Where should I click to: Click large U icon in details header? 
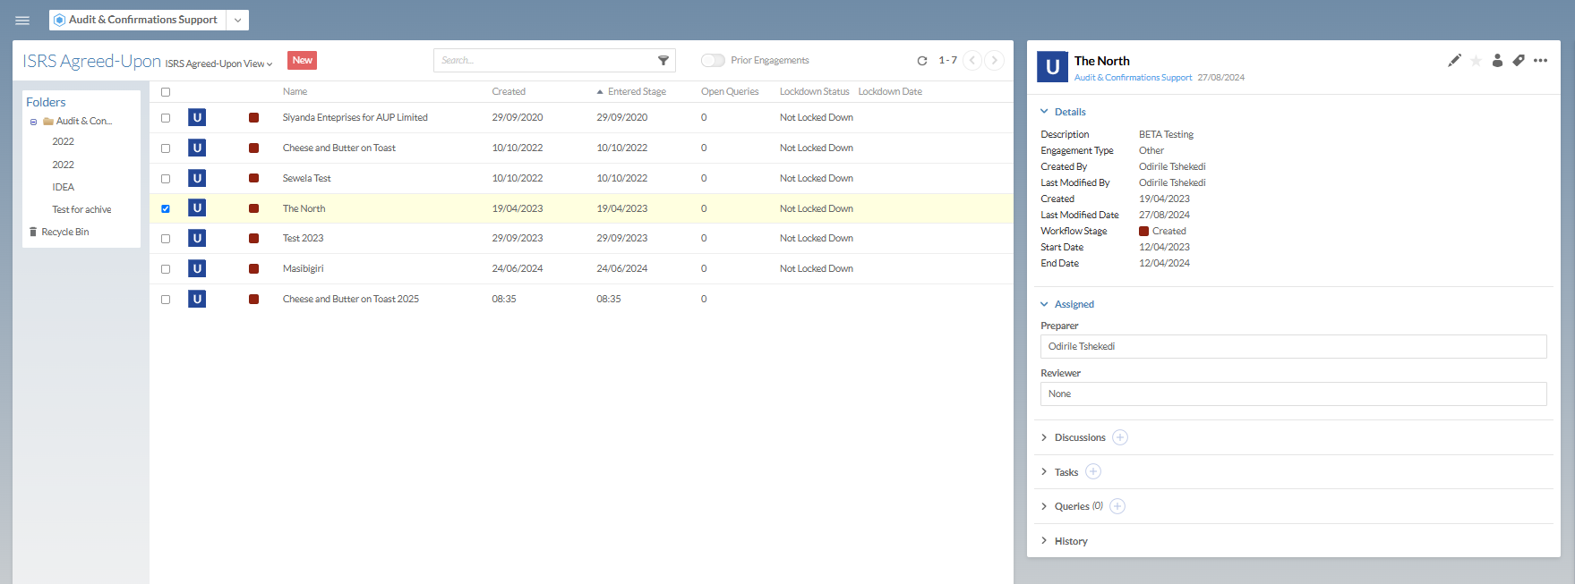click(1052, 67)
